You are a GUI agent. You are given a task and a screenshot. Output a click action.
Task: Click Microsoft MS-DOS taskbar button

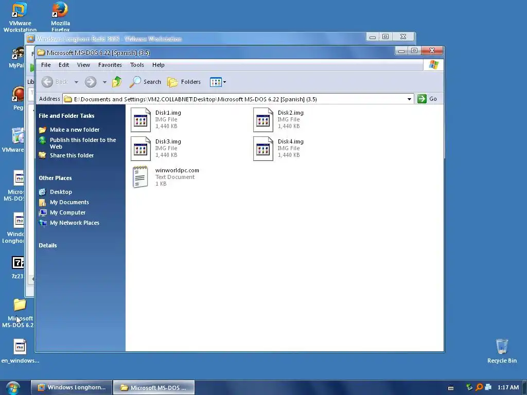(x=153, y=387)
